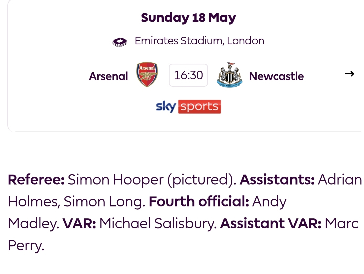Select assistant name Simon Long
This screenshot has width=364, height=274.
pyautogui.click(x=104, y=202)
